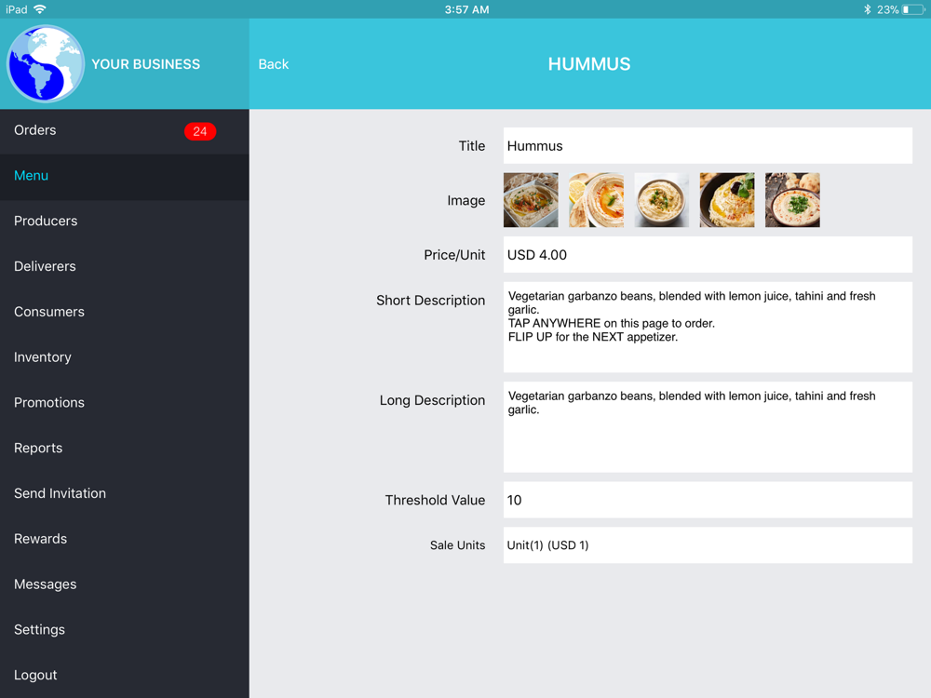Open the Sale Units field
931x698 pixels.
coord(708,544)
